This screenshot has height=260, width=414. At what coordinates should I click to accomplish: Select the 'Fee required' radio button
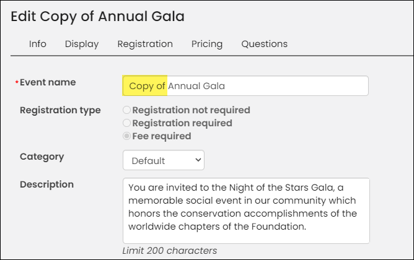tap(126, 136)
